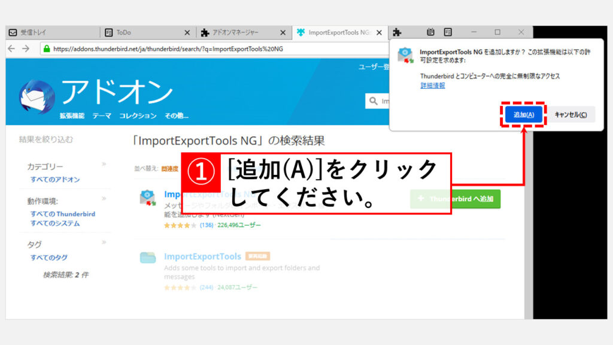Open the (244) reviews link
613x345 pixels.
click(207, 287)
